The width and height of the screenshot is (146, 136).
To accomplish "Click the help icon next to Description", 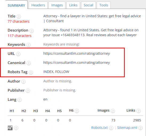I will pos(31,31).
